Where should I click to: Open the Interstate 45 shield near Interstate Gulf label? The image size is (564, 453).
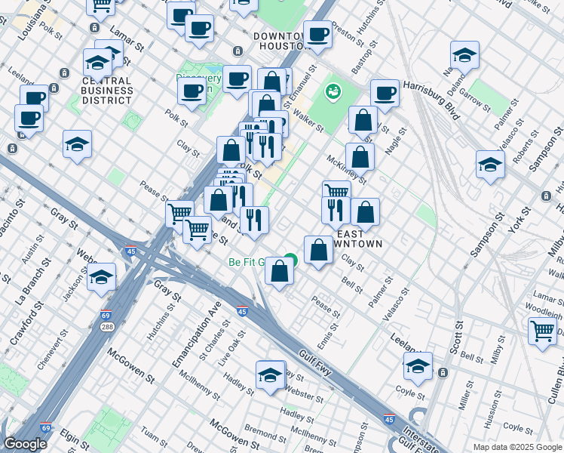point(389,419)
